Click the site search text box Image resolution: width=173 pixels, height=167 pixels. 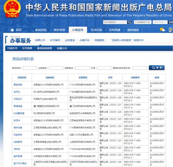tap(115, 22)
